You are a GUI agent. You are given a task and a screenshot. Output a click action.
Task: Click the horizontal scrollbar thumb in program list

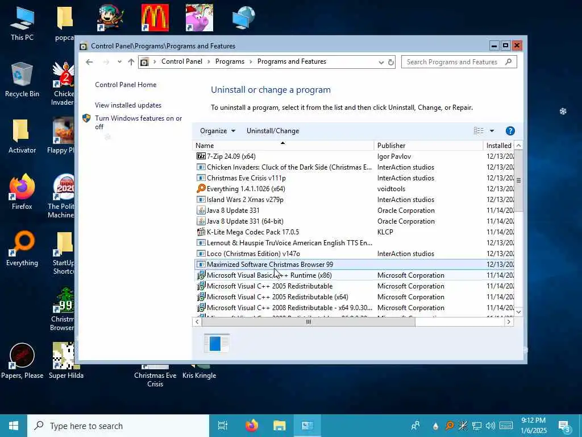click(308, 322)
